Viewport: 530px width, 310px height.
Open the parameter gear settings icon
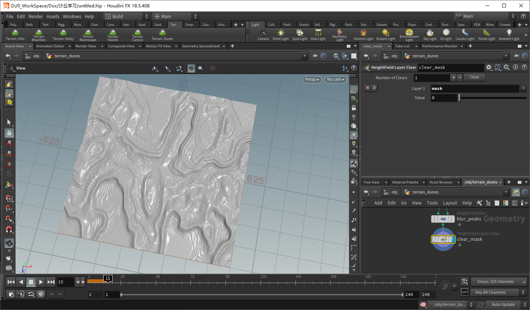pos(489,67)
